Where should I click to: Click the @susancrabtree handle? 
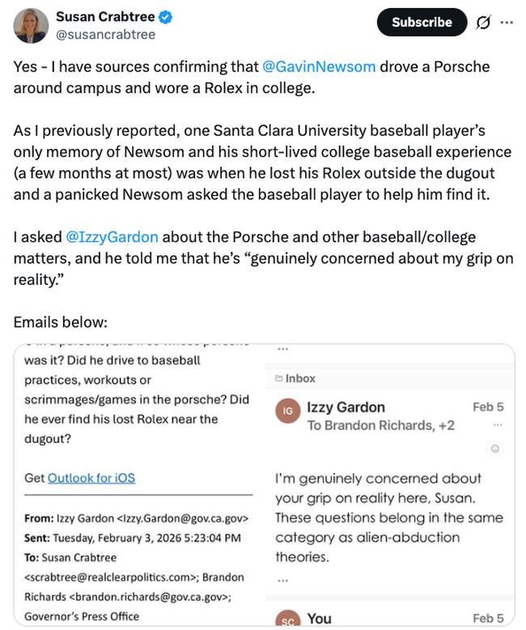click(105, 34)
